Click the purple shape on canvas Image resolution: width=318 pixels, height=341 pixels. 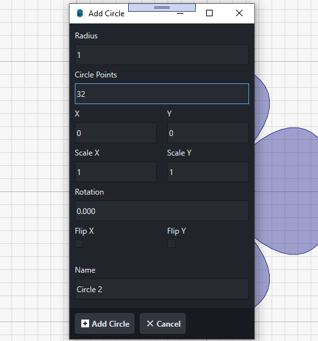287,191
